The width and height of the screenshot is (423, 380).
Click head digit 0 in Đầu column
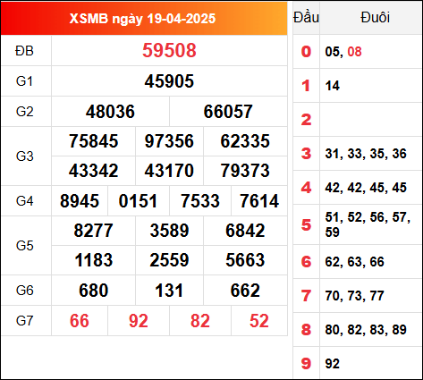(306, 52)
